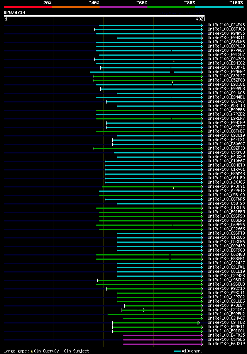Screen dimensions: 247x354
Task: Select hit label UniRef100_B9H0I1
Action: click(x=226, y=38)
